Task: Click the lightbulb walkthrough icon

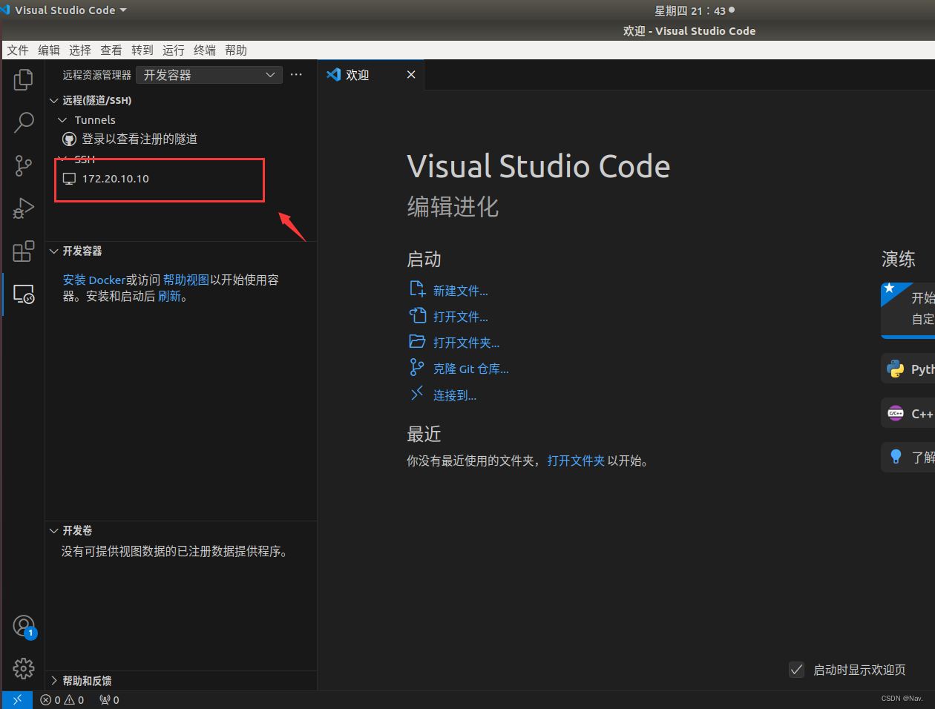Action: click(x=896, y=457)
